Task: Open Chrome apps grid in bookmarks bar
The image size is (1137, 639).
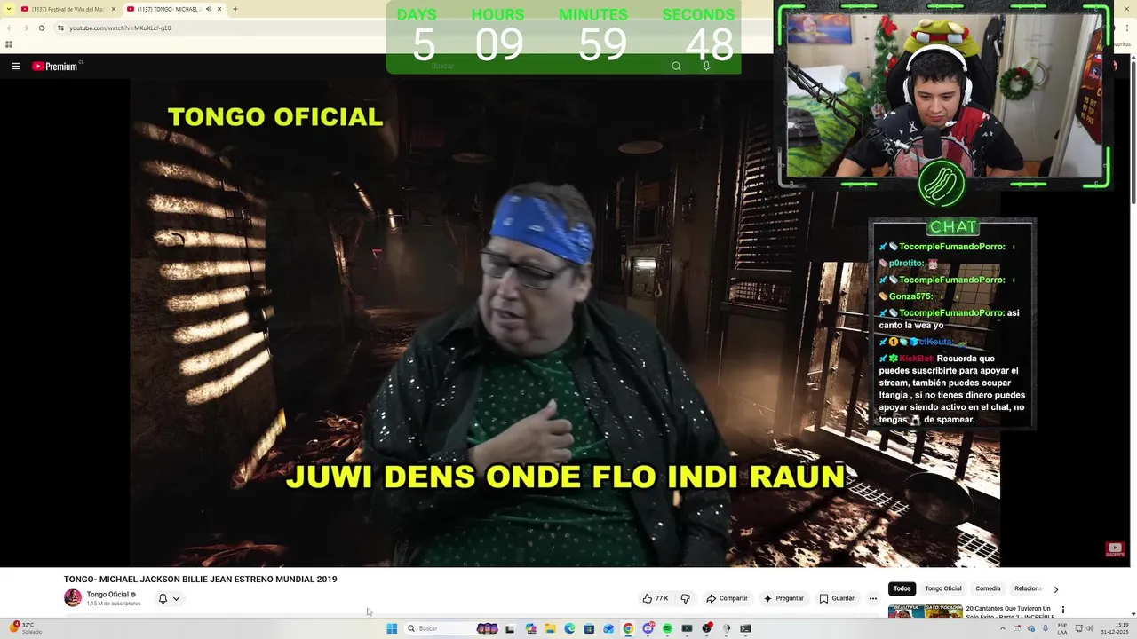Action: [x=9, y=44]
